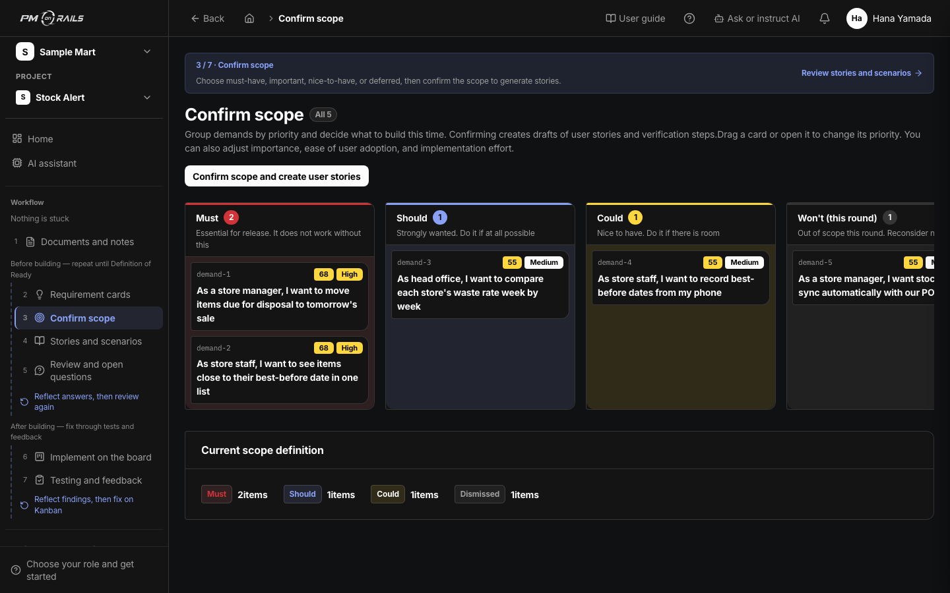Open the demand-1 card
Screen dimensions: 950x593
280,296
